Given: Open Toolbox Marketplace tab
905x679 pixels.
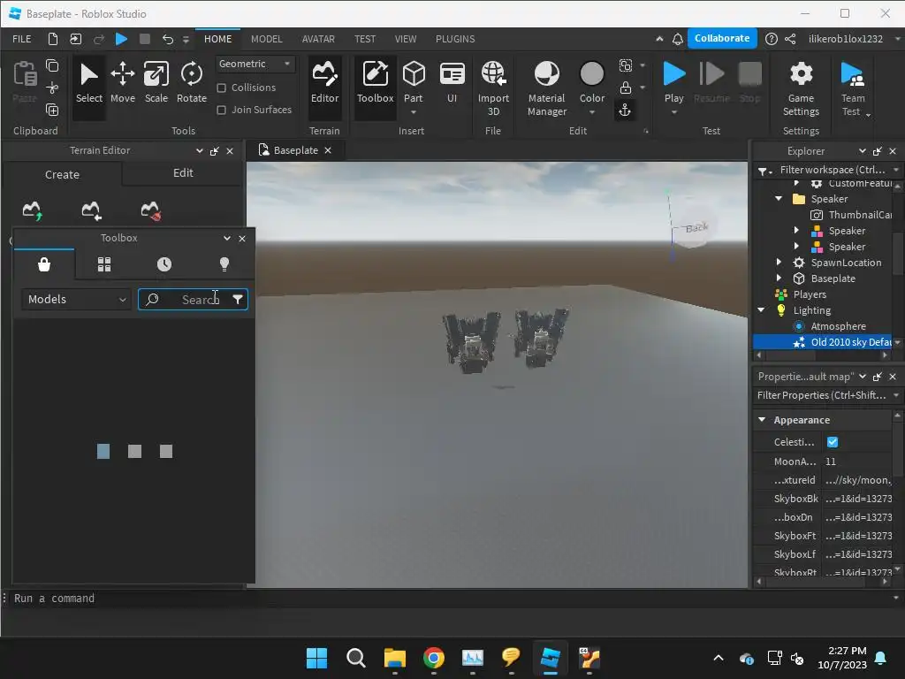Looking at the screenshot, I should [44, 264].
